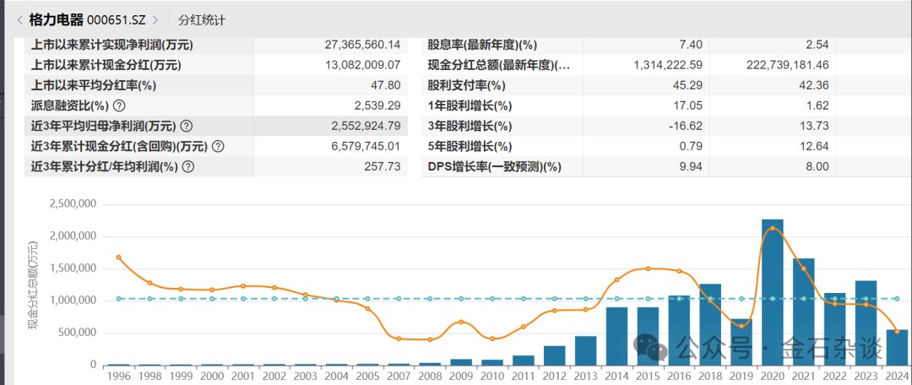The width and height of the screenshot is (912, 385).
Task: Select 股息率(最新年度)(%) label
Action: pos(482,45)
